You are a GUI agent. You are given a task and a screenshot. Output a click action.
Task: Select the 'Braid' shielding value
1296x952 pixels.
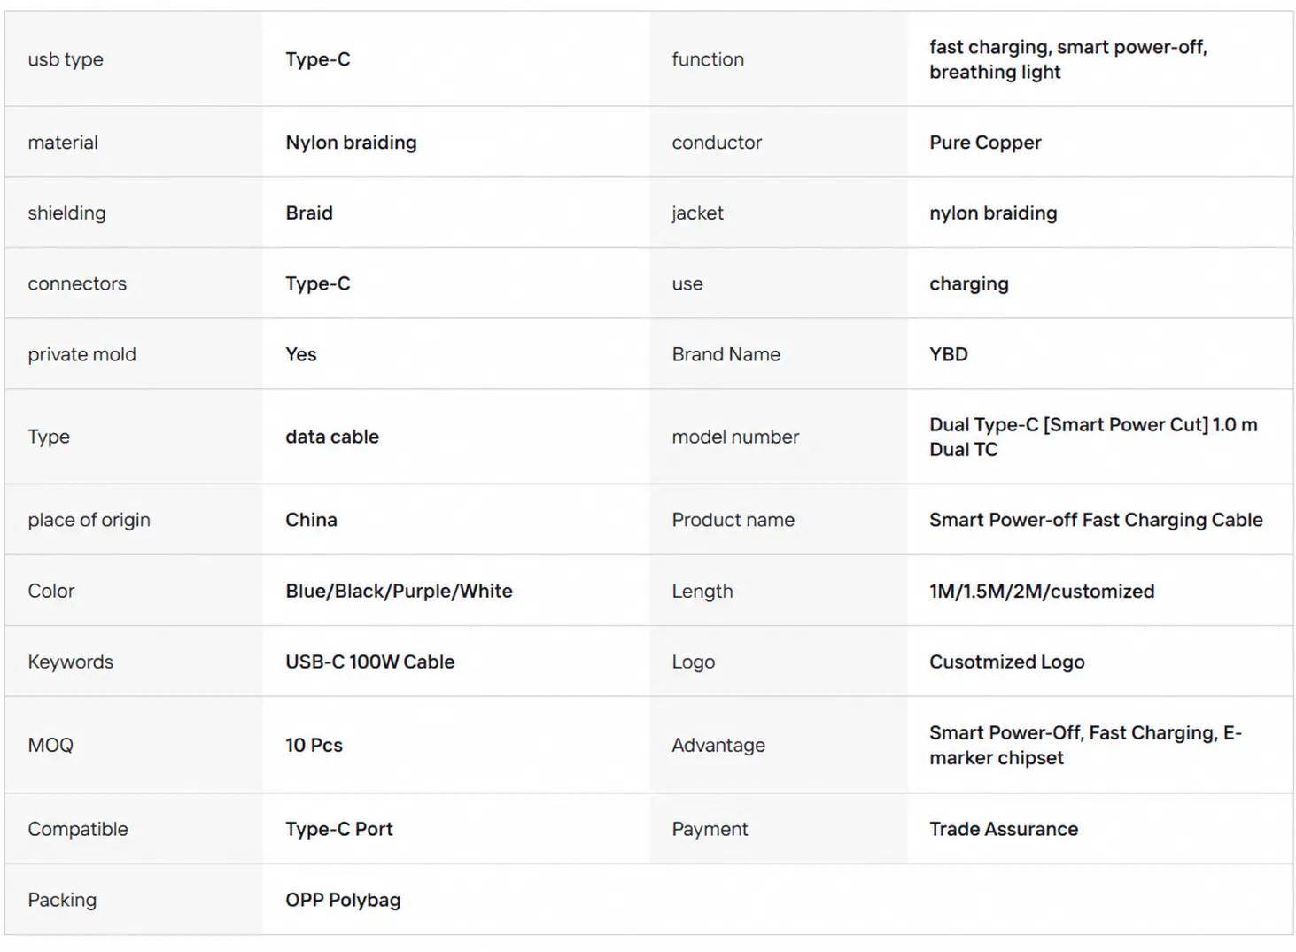tap(309, 213)
